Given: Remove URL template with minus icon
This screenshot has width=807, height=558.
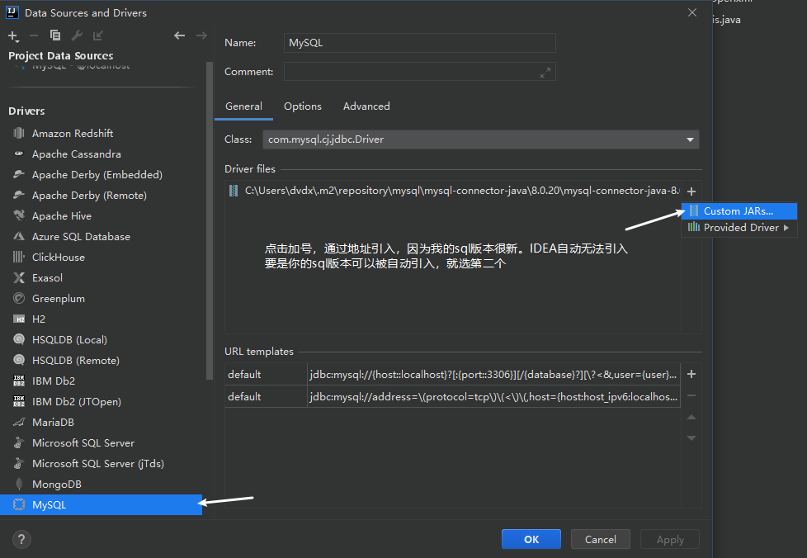Looking at the screenshot, I should 691,395.
